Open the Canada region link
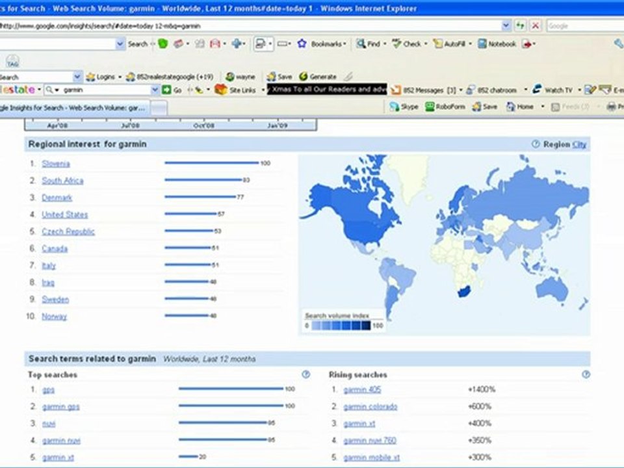 coord(55,249)
